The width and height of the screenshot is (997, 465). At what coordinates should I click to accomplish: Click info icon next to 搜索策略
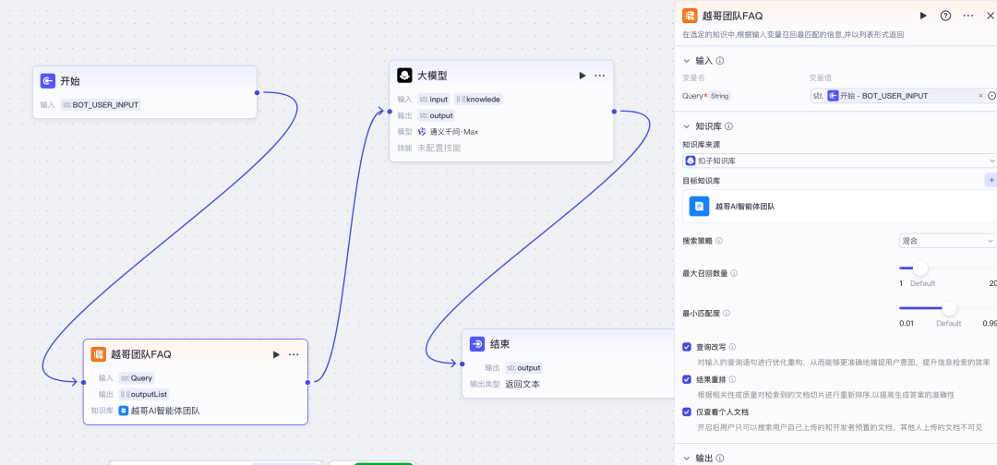719,241
